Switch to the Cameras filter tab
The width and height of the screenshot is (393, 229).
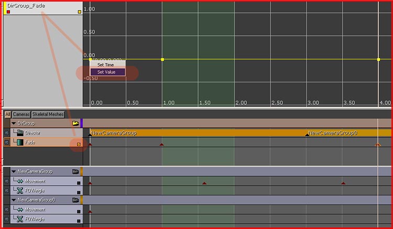pyautogui.click(x=21, y=114)
